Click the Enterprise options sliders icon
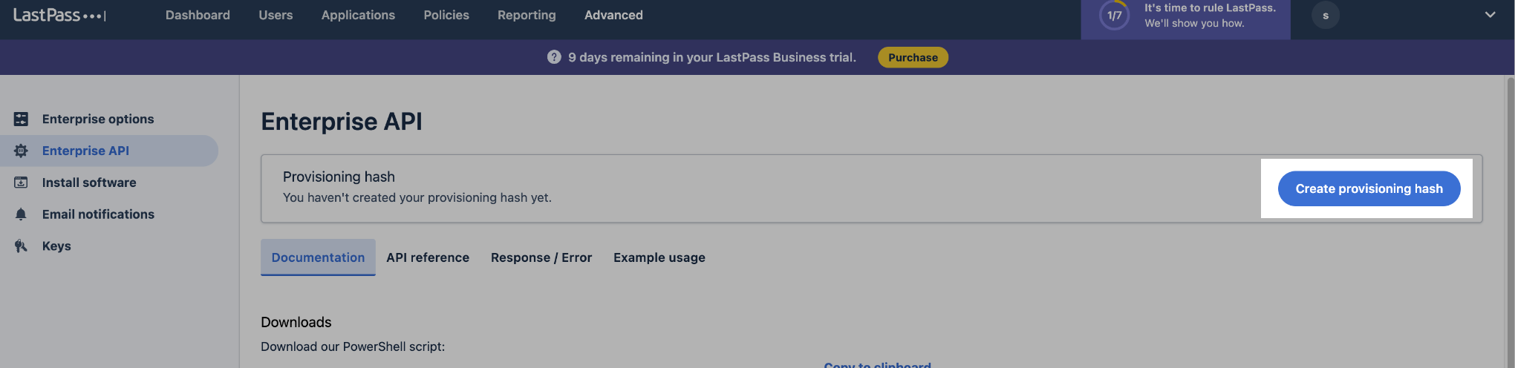 [21, 119]
